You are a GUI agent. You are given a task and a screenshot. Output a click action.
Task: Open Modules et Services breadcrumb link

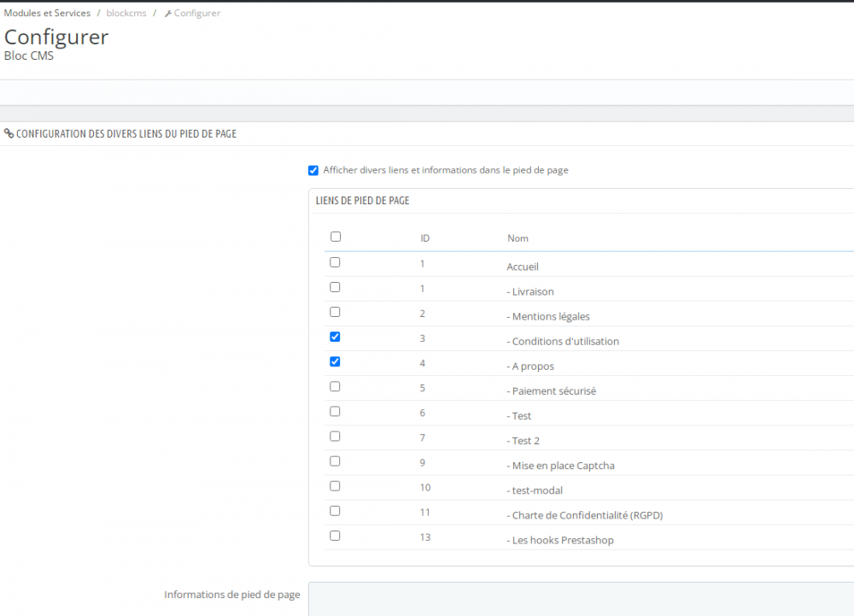point(47,14)
